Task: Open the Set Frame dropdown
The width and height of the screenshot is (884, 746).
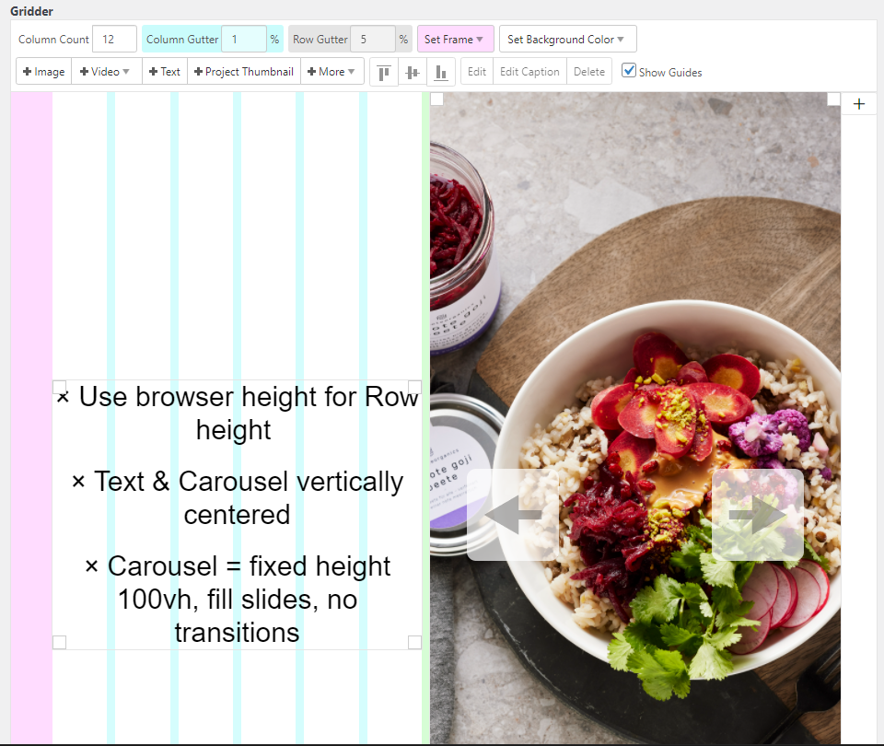Action: (x=455, y=40)
